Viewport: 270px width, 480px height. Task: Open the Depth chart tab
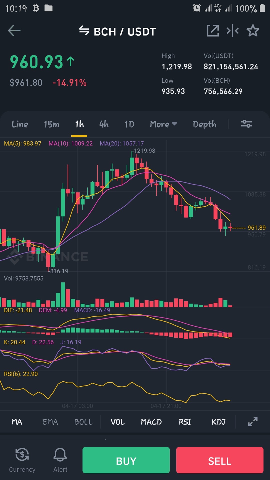click(x=204, y=124)
